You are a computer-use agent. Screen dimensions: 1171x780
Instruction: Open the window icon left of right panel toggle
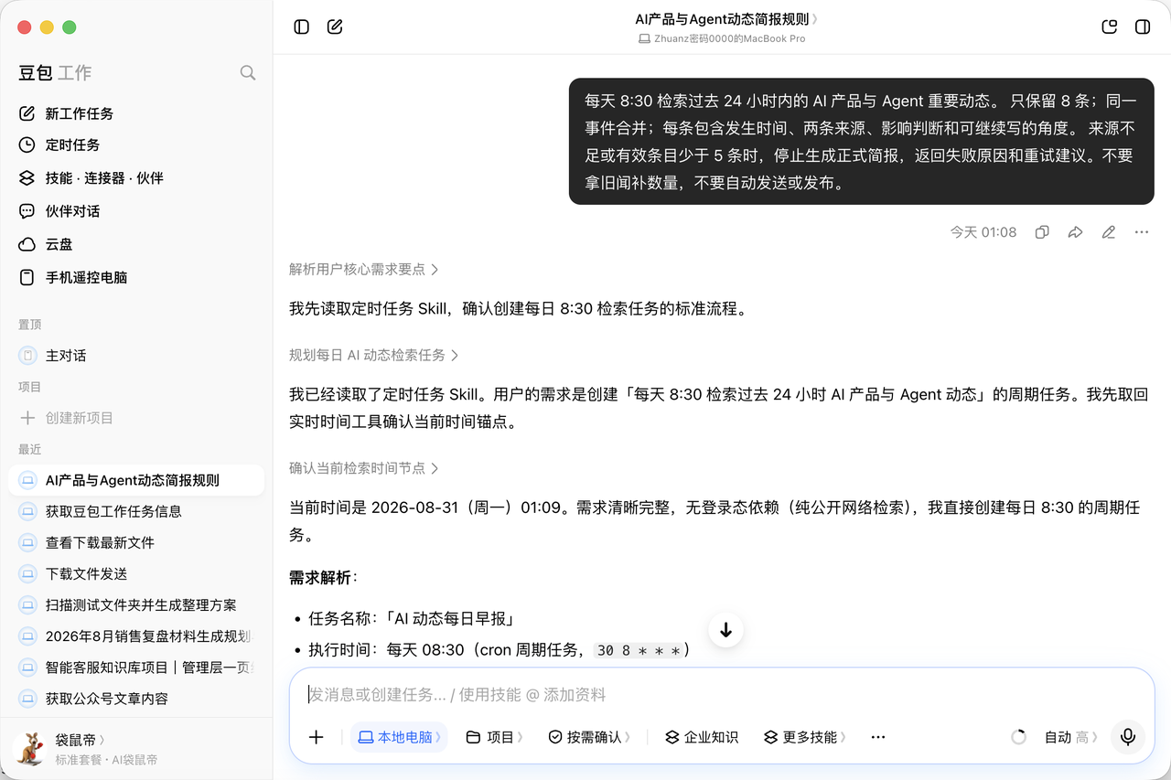coord(1110,27)
